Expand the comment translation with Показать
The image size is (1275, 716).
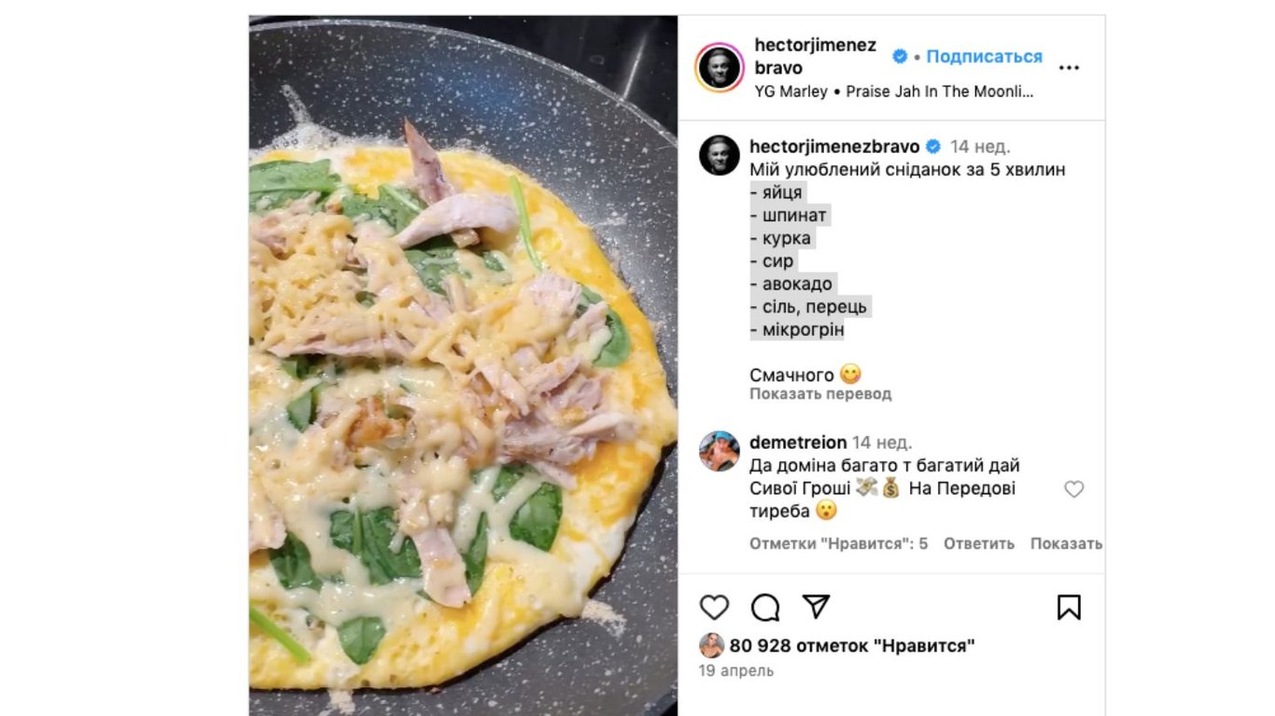pyautogui.click(x=1066, y=543)
